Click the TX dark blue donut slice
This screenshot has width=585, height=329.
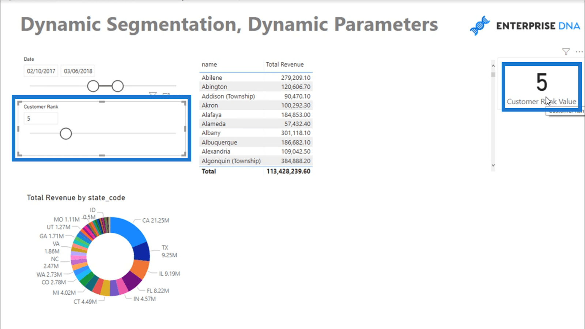[x=143, y=252]
